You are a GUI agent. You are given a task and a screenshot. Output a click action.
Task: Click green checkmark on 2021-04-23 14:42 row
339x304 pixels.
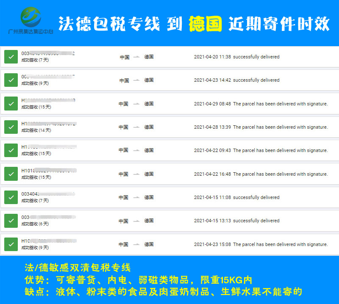[11, 80]
